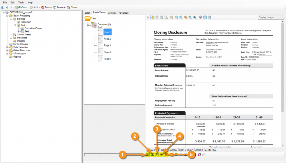286x163 pixels.
Task: Select the hand pan tool
Action: tap(152, 17)
